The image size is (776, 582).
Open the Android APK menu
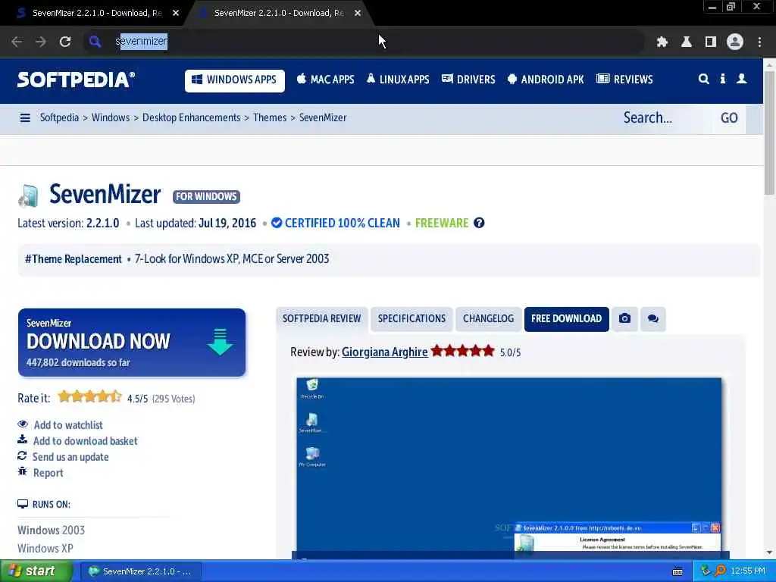(x=546, y=80)
